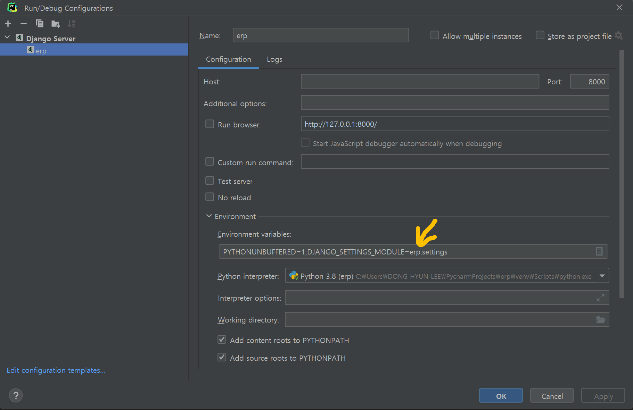Click the Apply button
This screenshot has height=410, width=633.
coord(603,396)
